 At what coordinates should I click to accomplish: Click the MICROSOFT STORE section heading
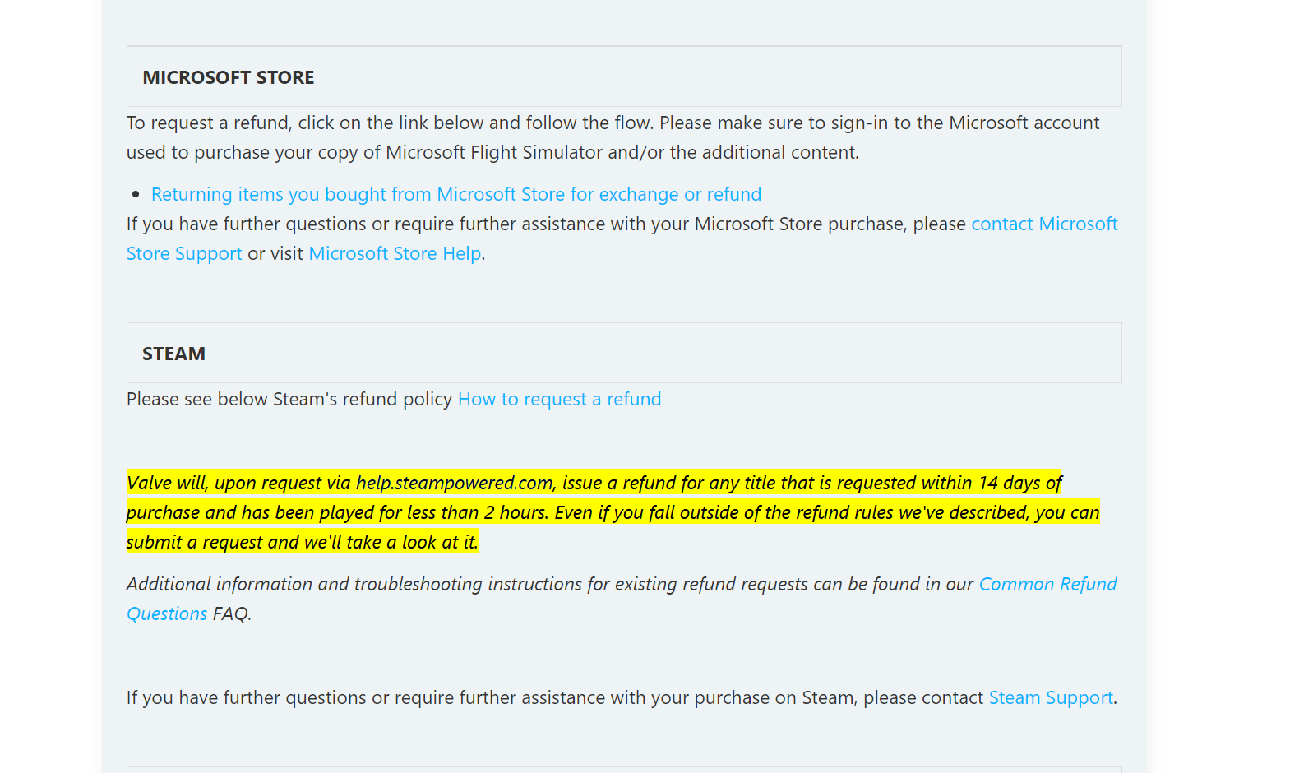[229, 77]
